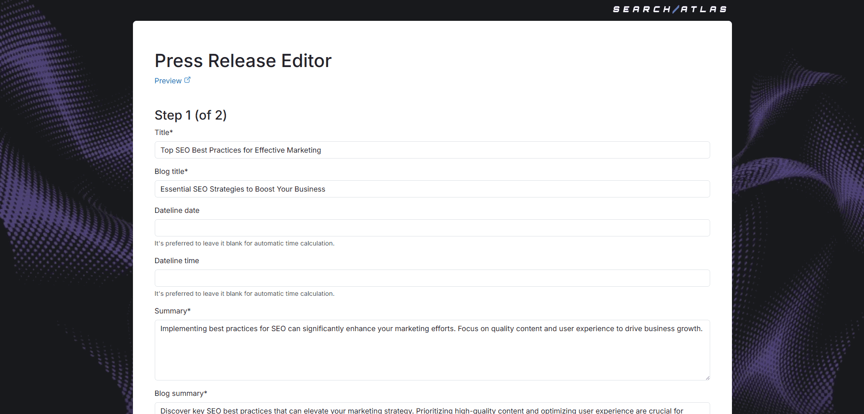Click the external-link icon beside Preview
The height and width of the screenshot is (414, 864).
pyautogui.click(x=187, y=80)
